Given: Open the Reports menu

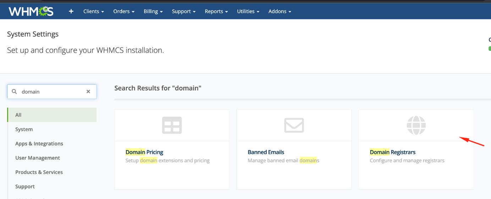Looking at the screenshot, I should tap(216, 11).
